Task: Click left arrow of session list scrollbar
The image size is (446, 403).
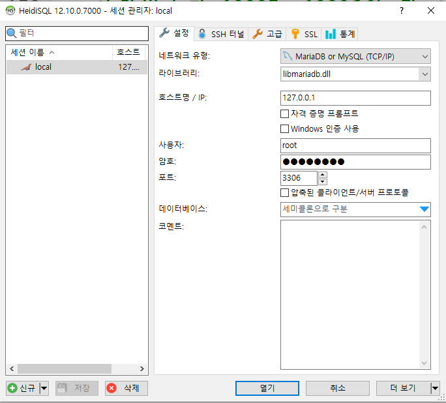Action: (12, 369)
